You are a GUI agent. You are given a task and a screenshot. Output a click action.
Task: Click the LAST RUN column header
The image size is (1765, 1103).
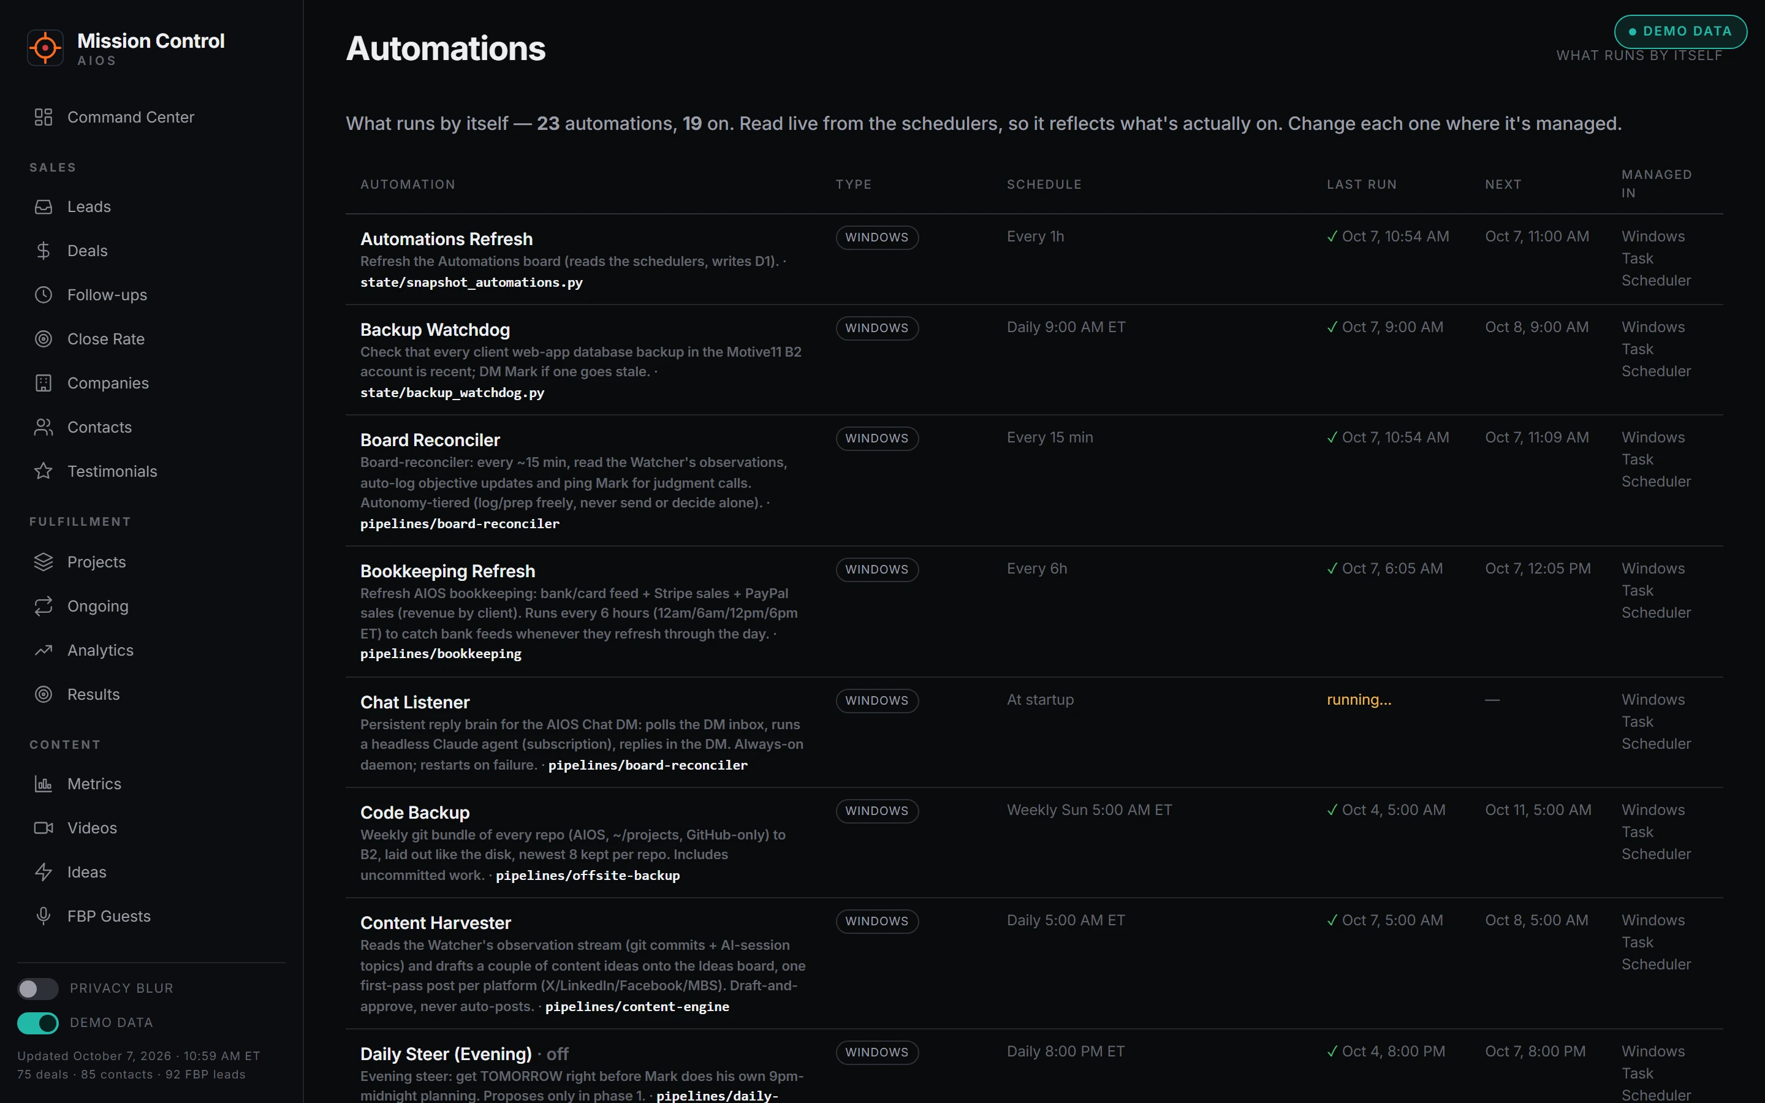(1362, 184)
